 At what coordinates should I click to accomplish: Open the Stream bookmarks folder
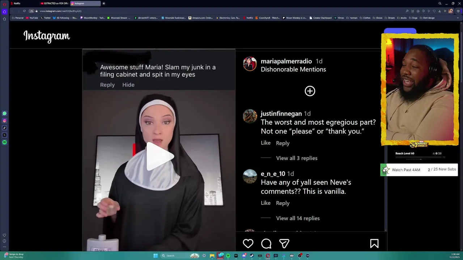point(390,18)
